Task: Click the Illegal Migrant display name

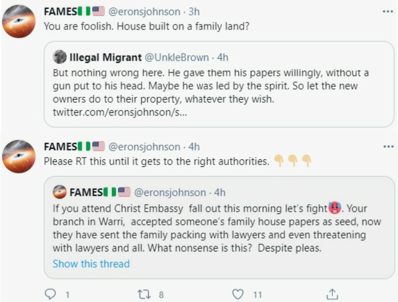Action: 105,58
